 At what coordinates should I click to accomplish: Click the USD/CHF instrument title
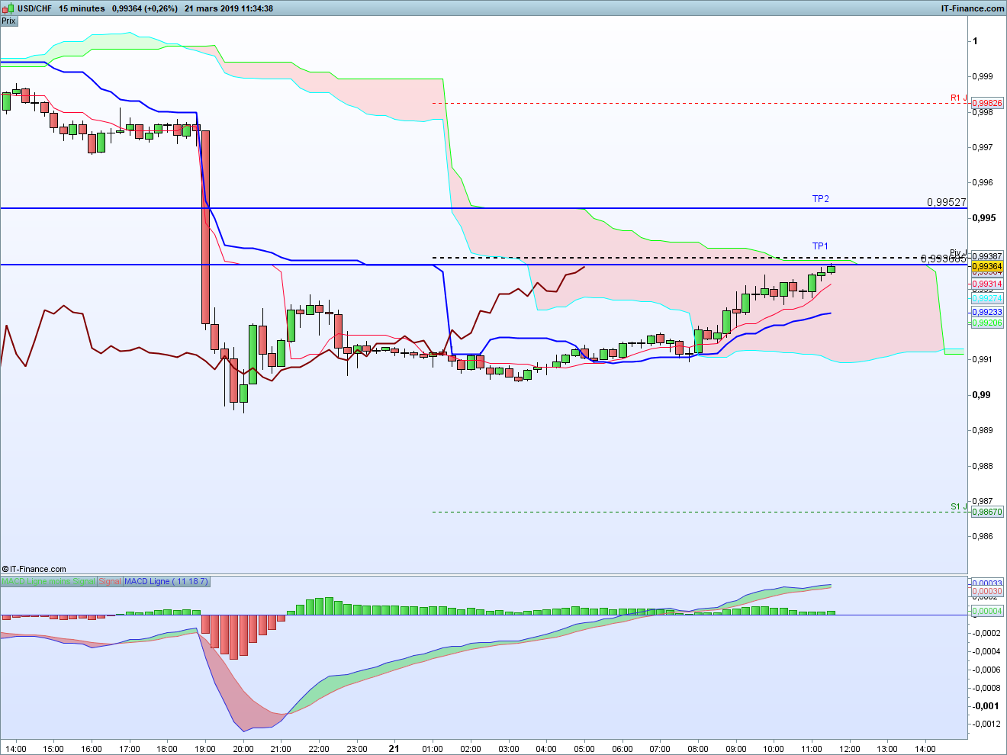34,8
